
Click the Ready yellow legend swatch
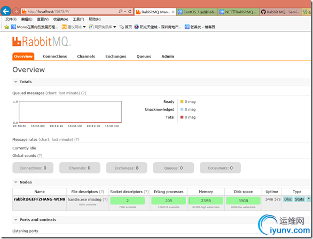[x=182, y=102]
